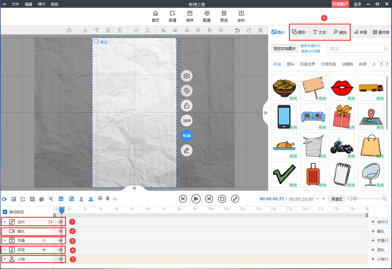Click the timeline zoom slider handle
This screenshot has height=269, width=392.
(355, 198)
